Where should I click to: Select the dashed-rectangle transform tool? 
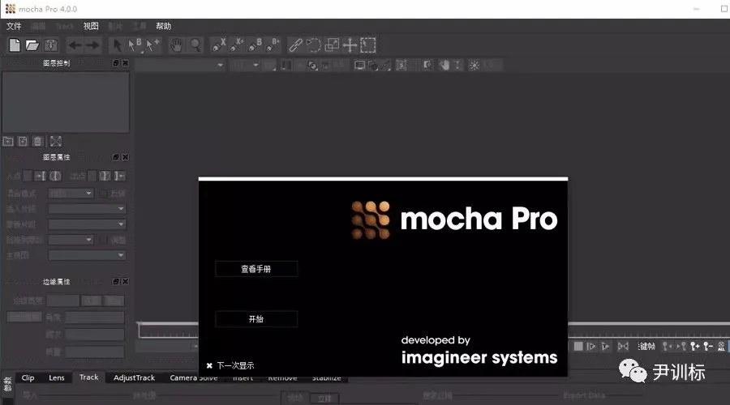367,45
